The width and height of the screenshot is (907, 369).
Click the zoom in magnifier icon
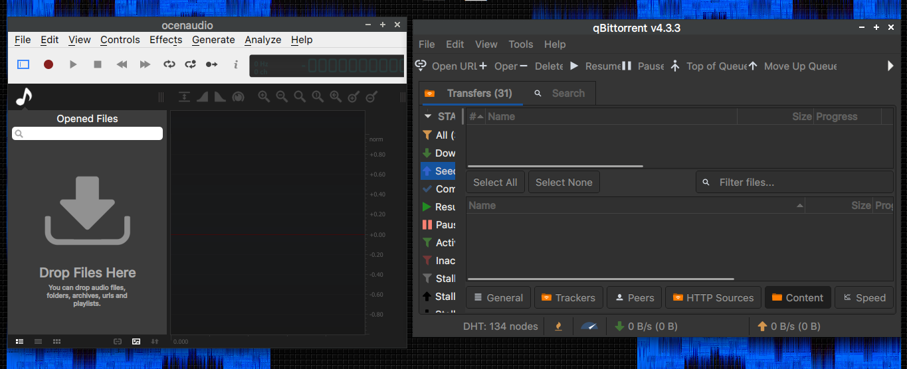click(264, 97)
